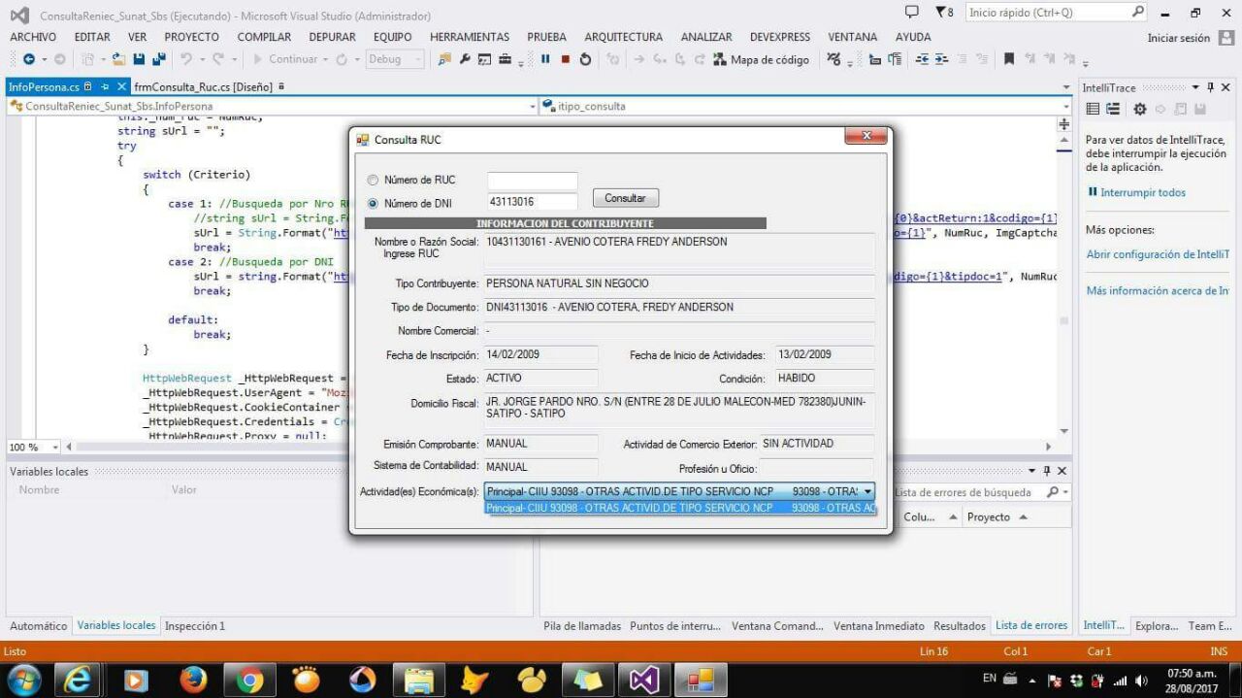Viewport: 1242px width, 698px height.
Task: Click the notifications flag icon
Action: click(x=944, y=13)
